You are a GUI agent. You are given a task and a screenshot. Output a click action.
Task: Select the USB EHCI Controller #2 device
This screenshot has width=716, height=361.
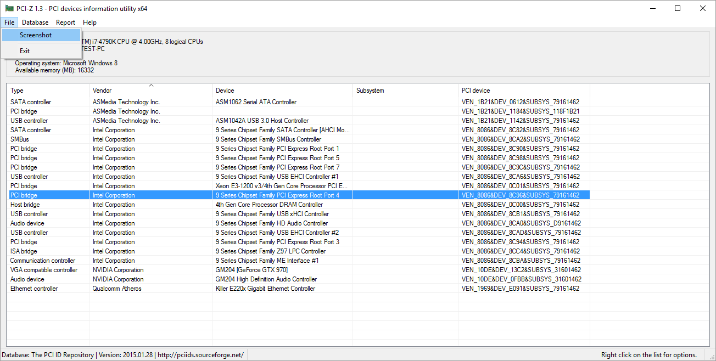click(277, 233)
